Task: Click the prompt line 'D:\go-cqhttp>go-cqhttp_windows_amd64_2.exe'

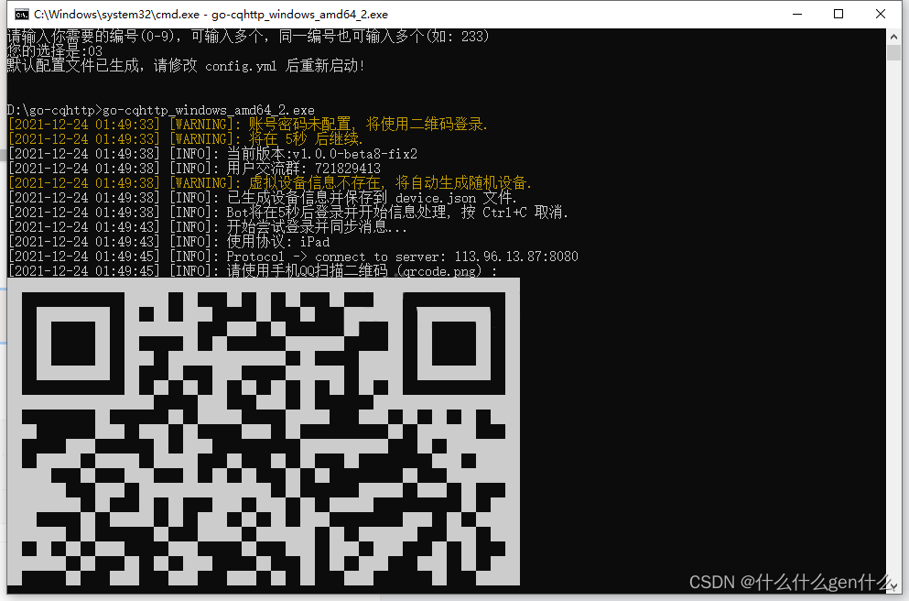Action: [160, 110]
